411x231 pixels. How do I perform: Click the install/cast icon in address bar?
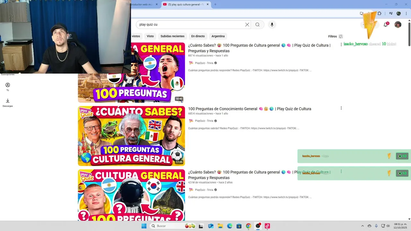point(362,13)
